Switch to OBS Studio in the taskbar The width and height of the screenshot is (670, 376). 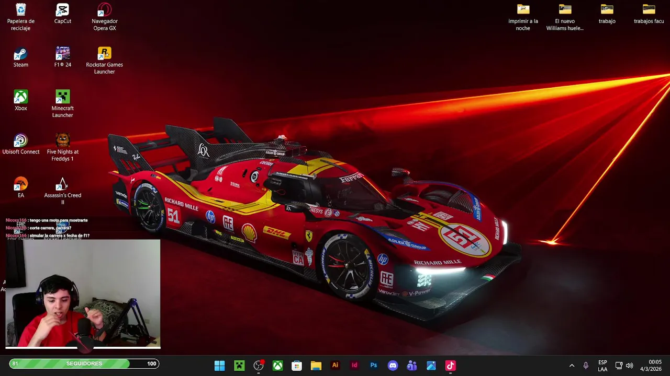pos(259,366)
